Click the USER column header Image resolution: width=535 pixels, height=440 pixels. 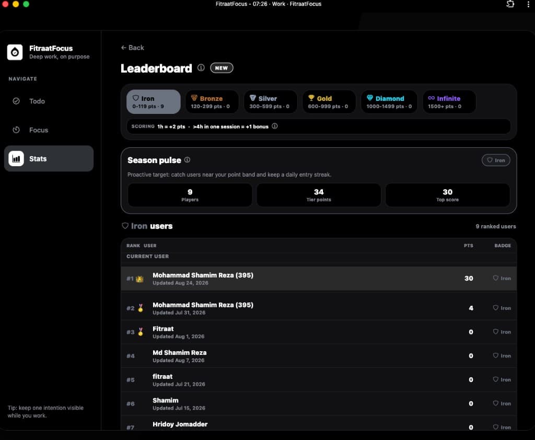point(150,246)
